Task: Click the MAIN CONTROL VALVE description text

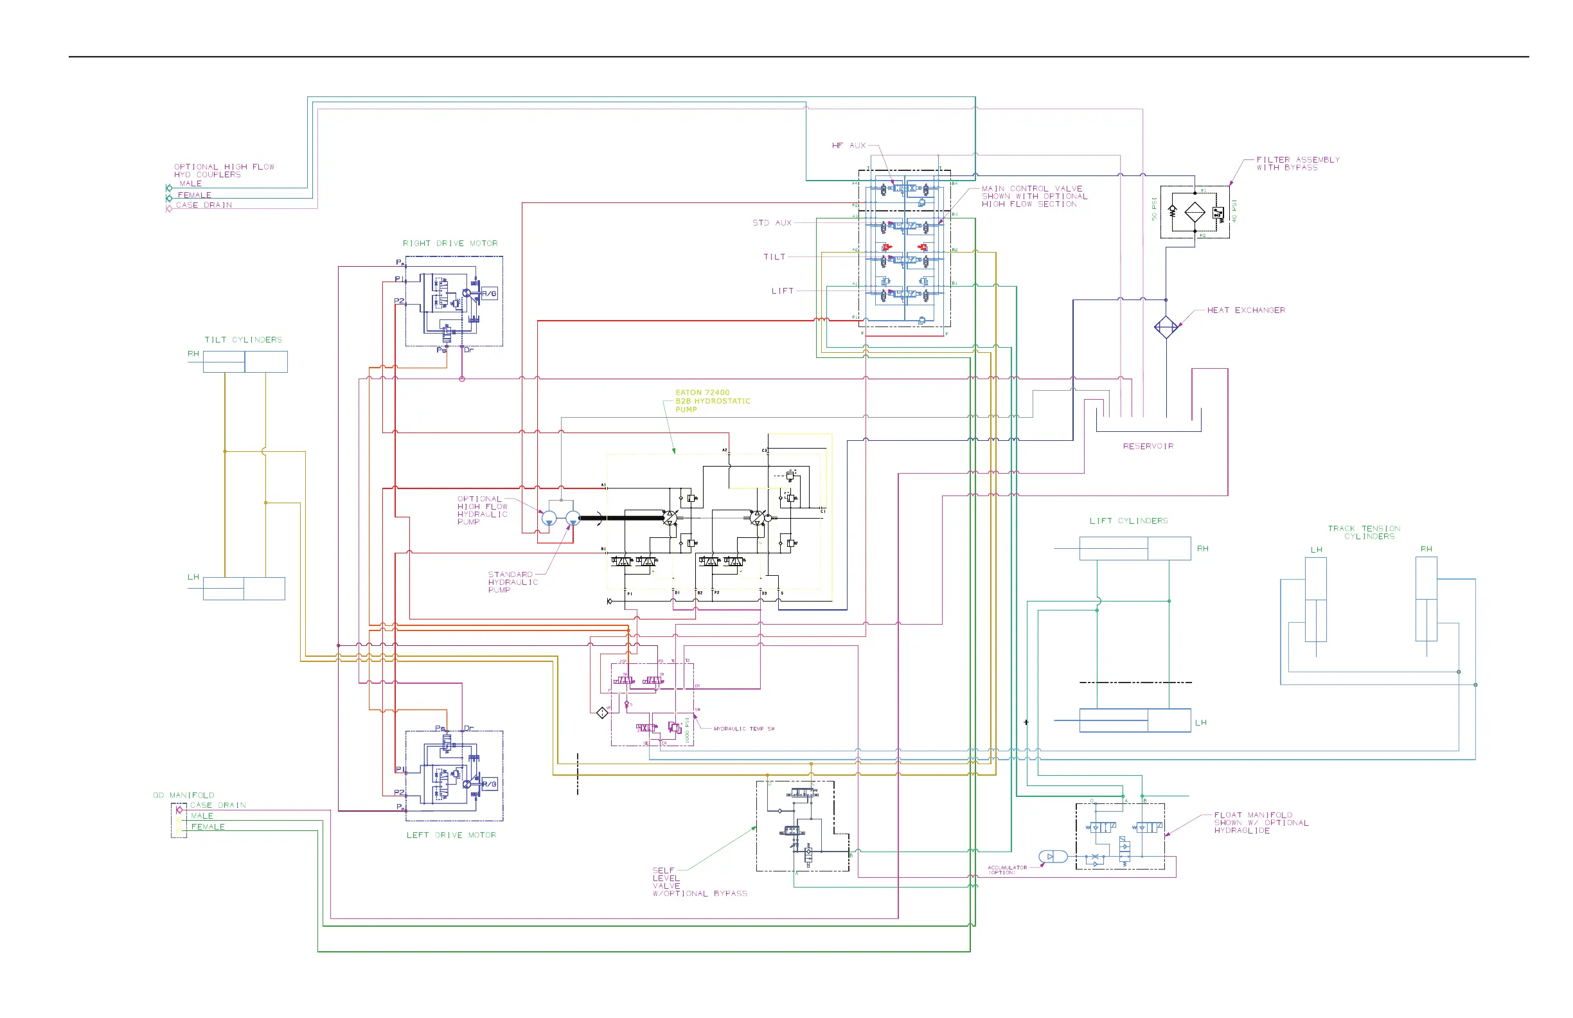Action: point(1035,196)
